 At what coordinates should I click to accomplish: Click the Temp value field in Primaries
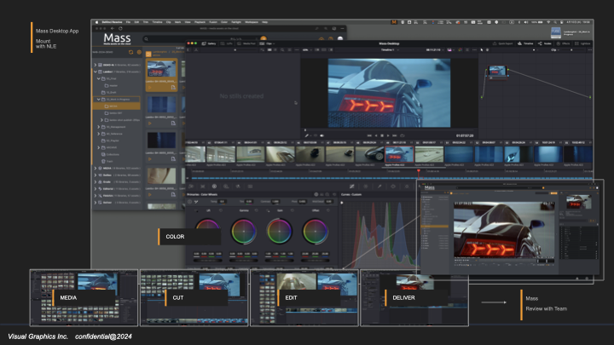222,201
